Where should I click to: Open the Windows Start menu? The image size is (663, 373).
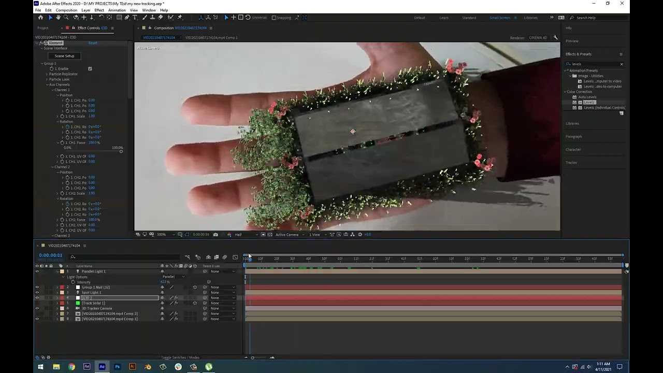tap(40, 367)
